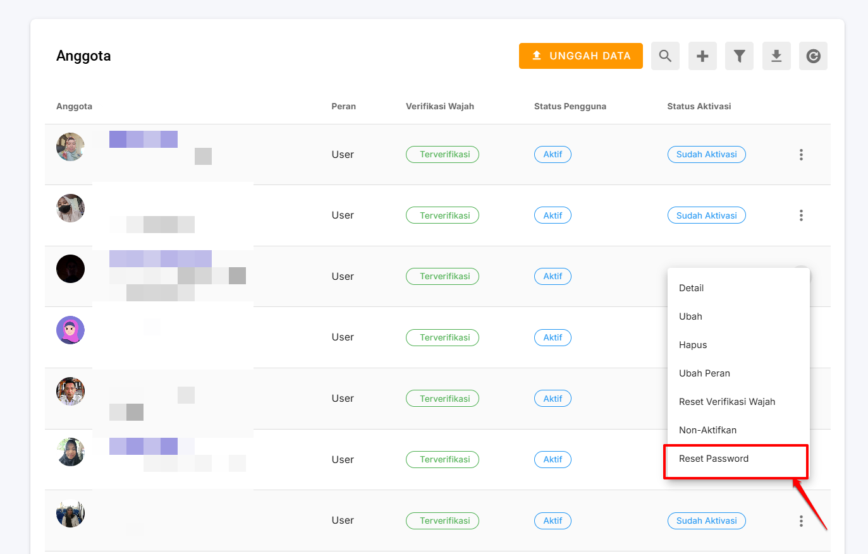Choose Ubah in the context menu

tap(738, 316)
